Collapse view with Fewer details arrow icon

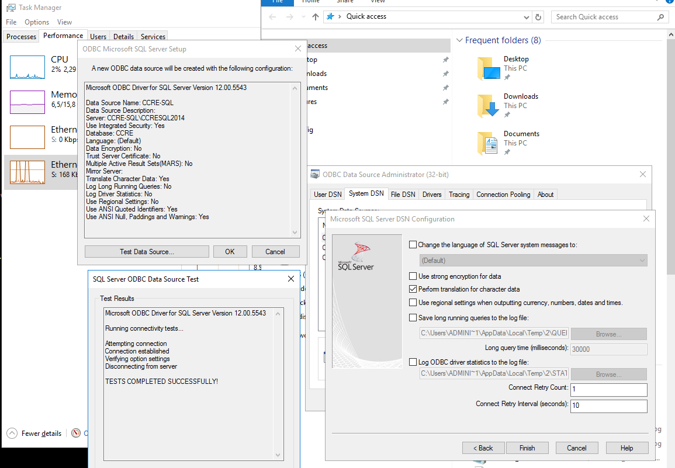(x=12, y=433)
